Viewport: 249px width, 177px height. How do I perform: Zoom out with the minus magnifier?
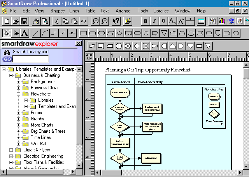click(105, 21)
